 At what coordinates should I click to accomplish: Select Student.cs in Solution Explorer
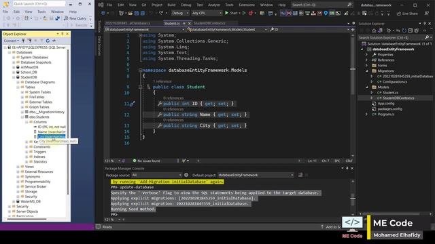click(x=390, y=93)
